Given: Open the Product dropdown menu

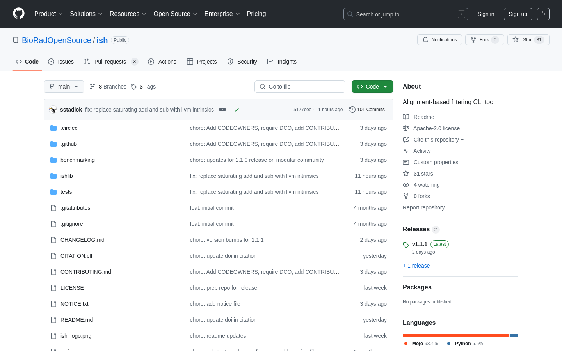Looking at the screenshot, I should pyautogui.click(x=48, y=14).
